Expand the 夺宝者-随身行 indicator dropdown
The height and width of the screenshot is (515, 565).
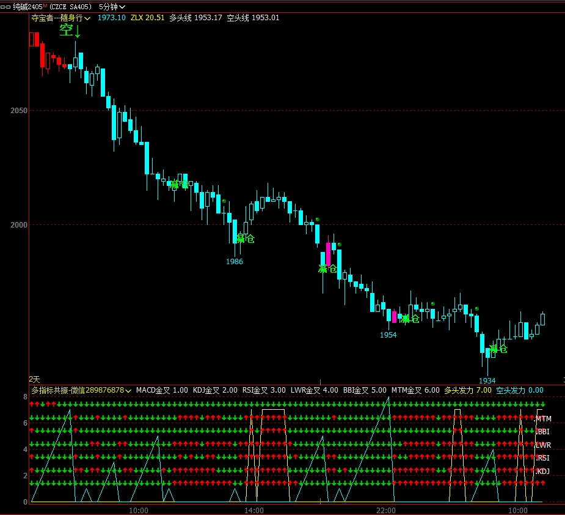point(88,18)
